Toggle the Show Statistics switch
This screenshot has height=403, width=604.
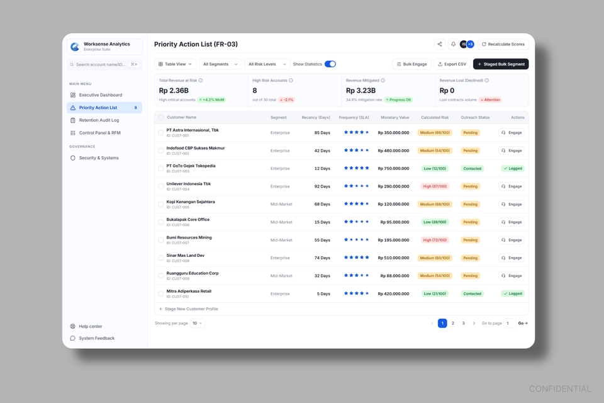(330, 64)
